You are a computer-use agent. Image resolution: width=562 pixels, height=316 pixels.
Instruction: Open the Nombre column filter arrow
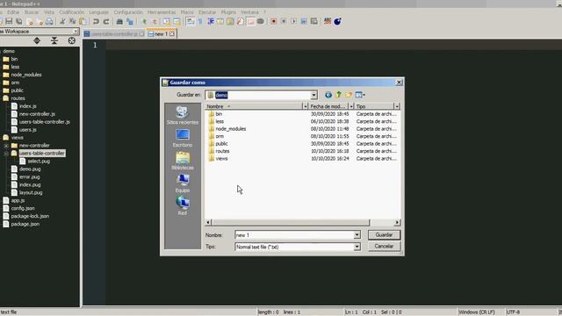[305, 106]
